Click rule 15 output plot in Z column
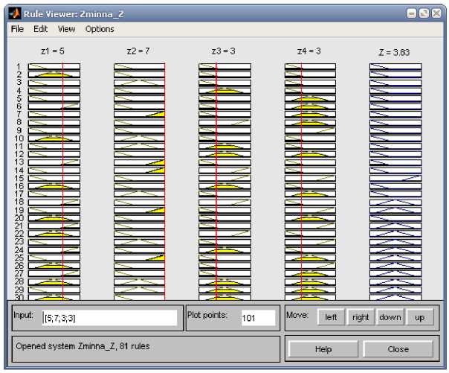449x373 pixels. (395, 178)
